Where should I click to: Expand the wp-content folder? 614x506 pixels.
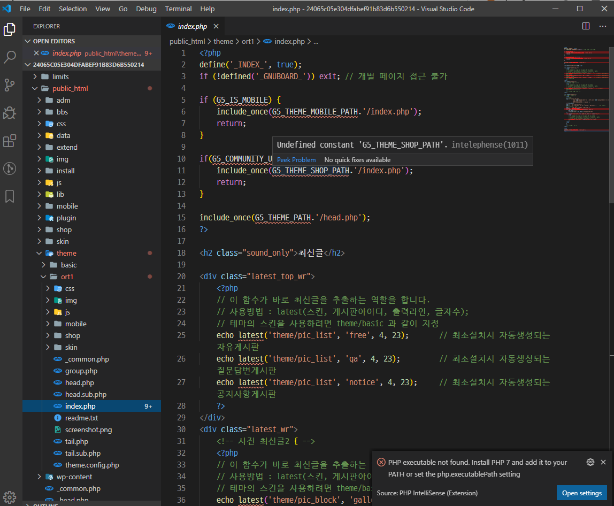tap(74, 477)
